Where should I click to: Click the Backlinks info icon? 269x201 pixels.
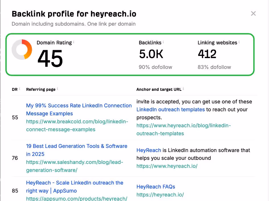163,41
